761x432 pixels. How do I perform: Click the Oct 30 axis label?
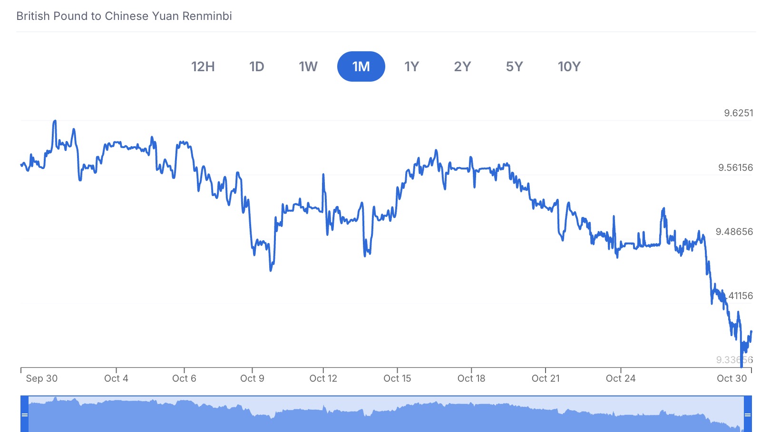point(732,378)
